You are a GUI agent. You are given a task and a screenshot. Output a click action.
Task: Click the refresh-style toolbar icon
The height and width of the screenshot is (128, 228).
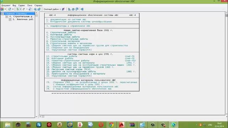tap(10, 9)
